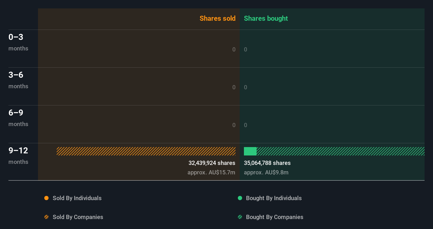Screen dimensions: 433x229
Task: Select the 9–12 months row label
Action: (18, 156)
